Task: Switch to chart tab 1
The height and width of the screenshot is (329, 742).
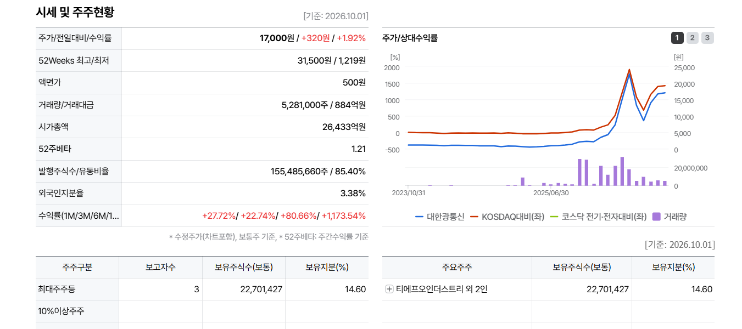Action: 677,38
